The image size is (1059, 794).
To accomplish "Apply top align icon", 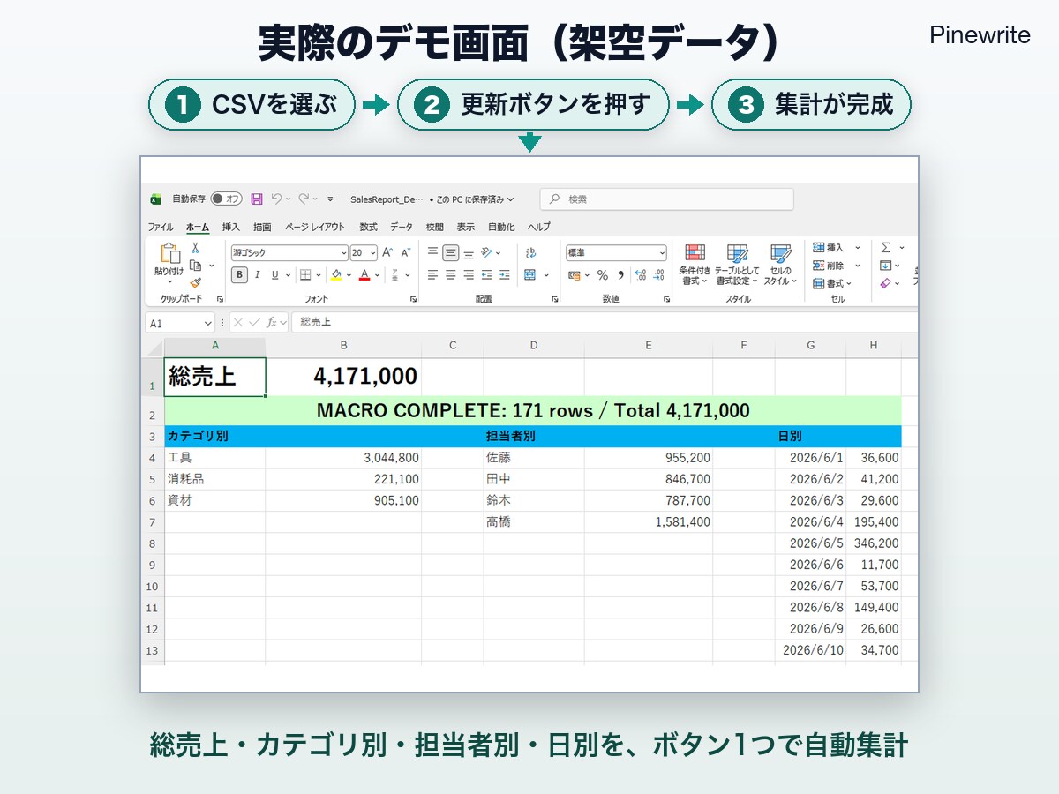I will pyautogui.click(x=432, y=252).
